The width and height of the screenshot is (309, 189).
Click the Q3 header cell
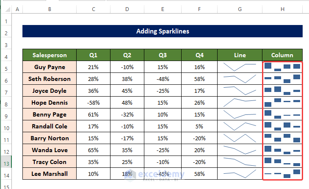[163, 55]
